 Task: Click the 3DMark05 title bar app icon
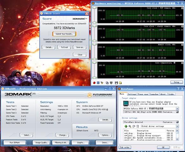tap(3, 89)
